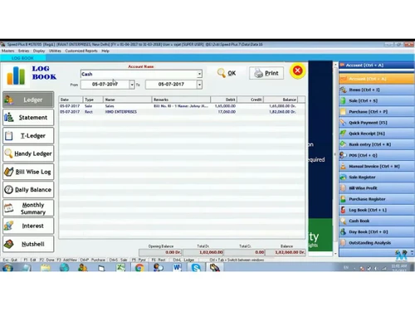Image resolution: width=415 pixels, height=311 pixels.
Task: Open the Purchase Register
Action: pos(377,199)
